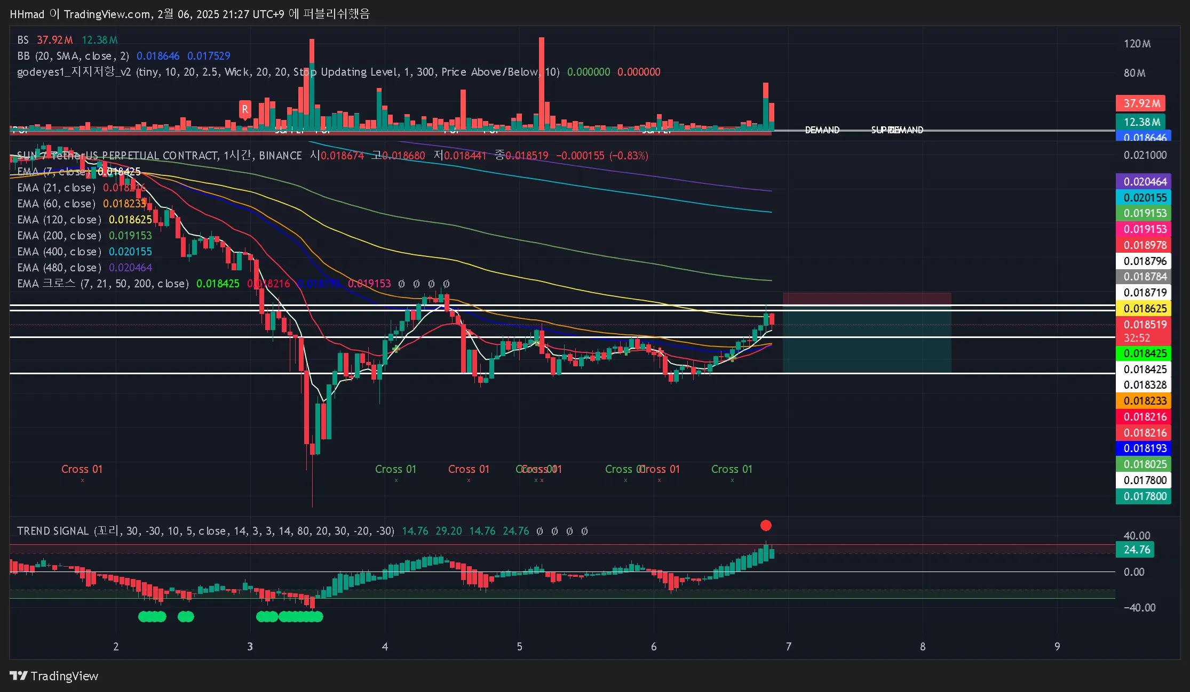1190x692 pixels.
Task: Click the 고0.018680 high value in legend
Action: (399, 156)
